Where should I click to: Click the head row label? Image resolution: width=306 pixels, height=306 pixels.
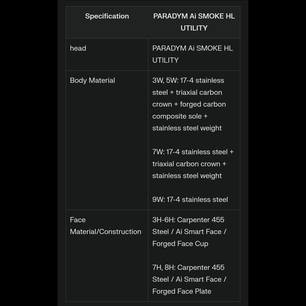pyautogui.click(x=78, y=48)
